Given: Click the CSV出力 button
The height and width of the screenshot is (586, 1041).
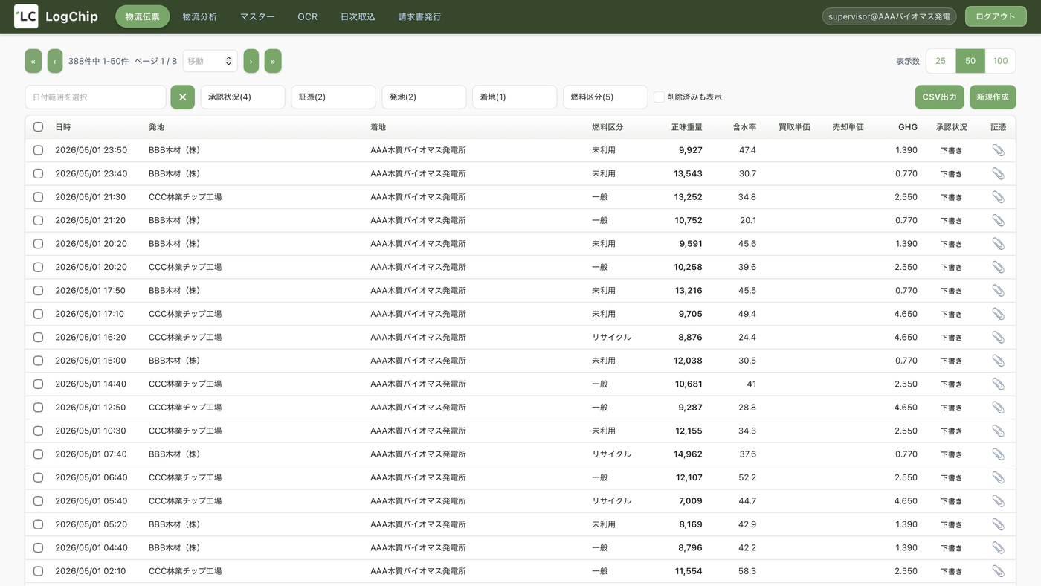Looking at the screenshot, I should pos(939,97).
